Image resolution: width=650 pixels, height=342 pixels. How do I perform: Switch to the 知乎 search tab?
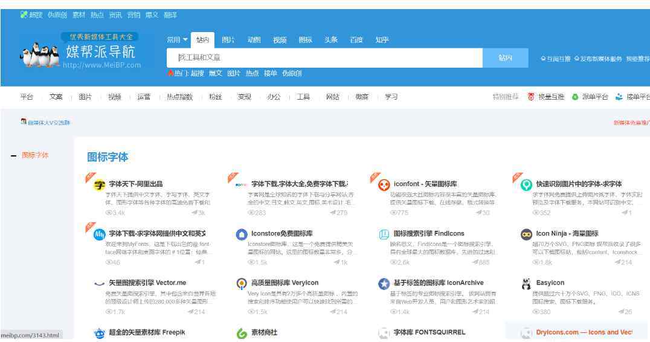click(382, 40)
